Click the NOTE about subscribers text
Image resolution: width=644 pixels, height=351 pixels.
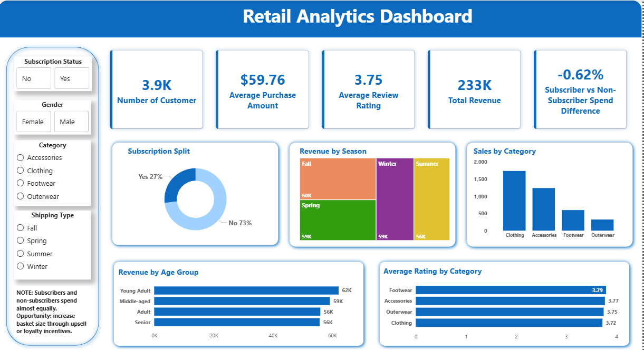coord(52,312)
